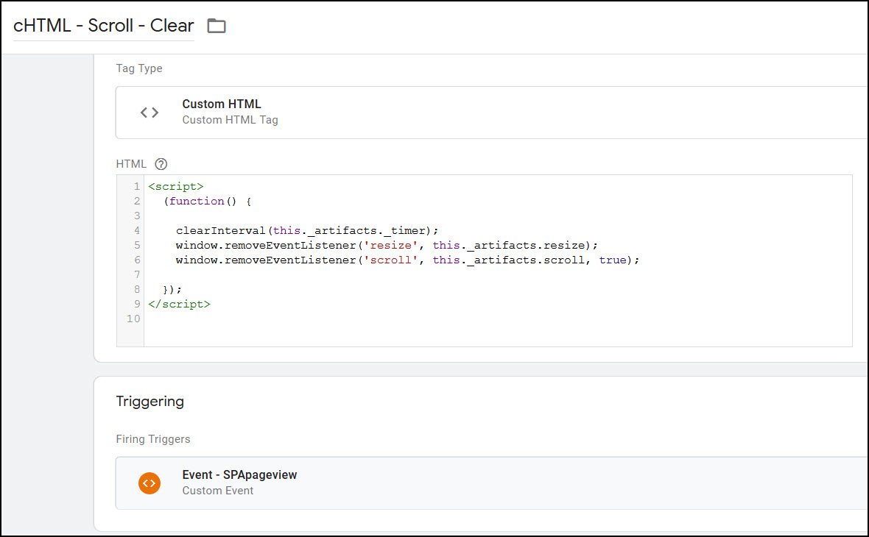Click the Triggering section heading

150,402
